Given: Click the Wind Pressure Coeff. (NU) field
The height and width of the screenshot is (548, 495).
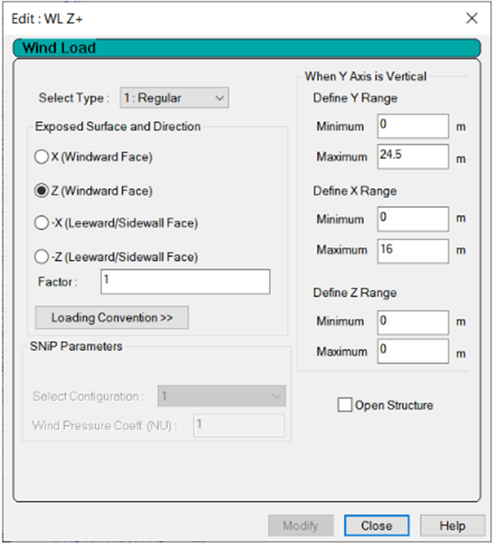Looking at the screenshot, I should pos(238,425).
